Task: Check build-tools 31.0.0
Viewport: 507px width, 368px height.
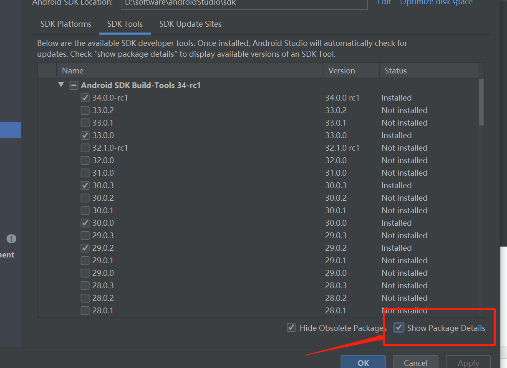Action: click(x=85, y=173)
